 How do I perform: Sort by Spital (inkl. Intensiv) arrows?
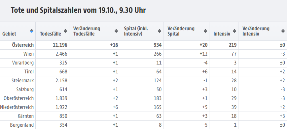(160, 31)
